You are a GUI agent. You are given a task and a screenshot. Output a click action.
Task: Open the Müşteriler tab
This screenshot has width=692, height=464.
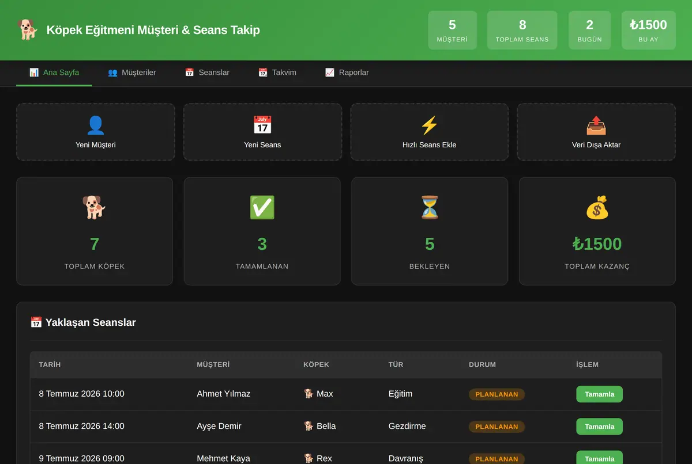click(x=132, y=73)
